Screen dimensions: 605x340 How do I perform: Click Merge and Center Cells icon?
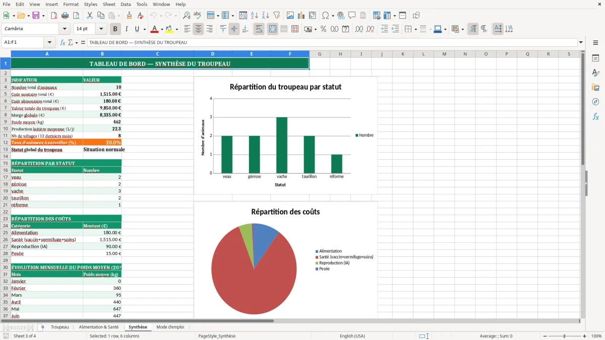tap(273, 29)
